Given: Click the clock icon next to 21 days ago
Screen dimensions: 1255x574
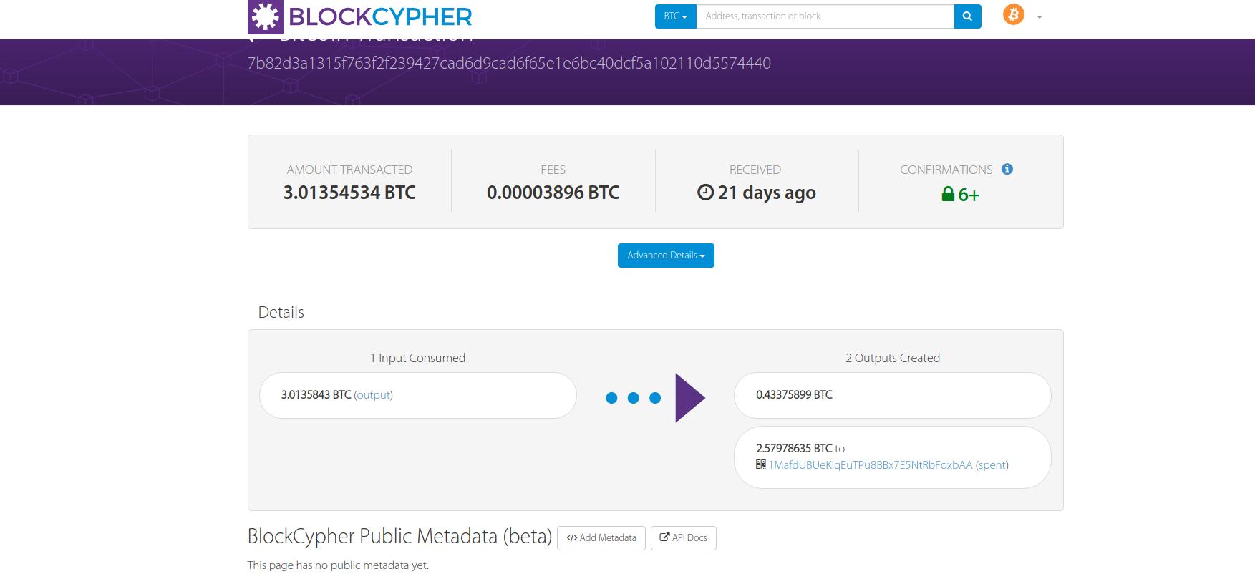Looking at the screenshot, I should (x=705, y=193).
